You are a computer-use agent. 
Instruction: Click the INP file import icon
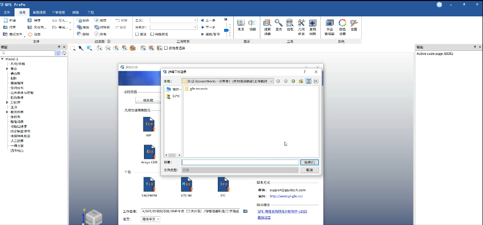149,125
